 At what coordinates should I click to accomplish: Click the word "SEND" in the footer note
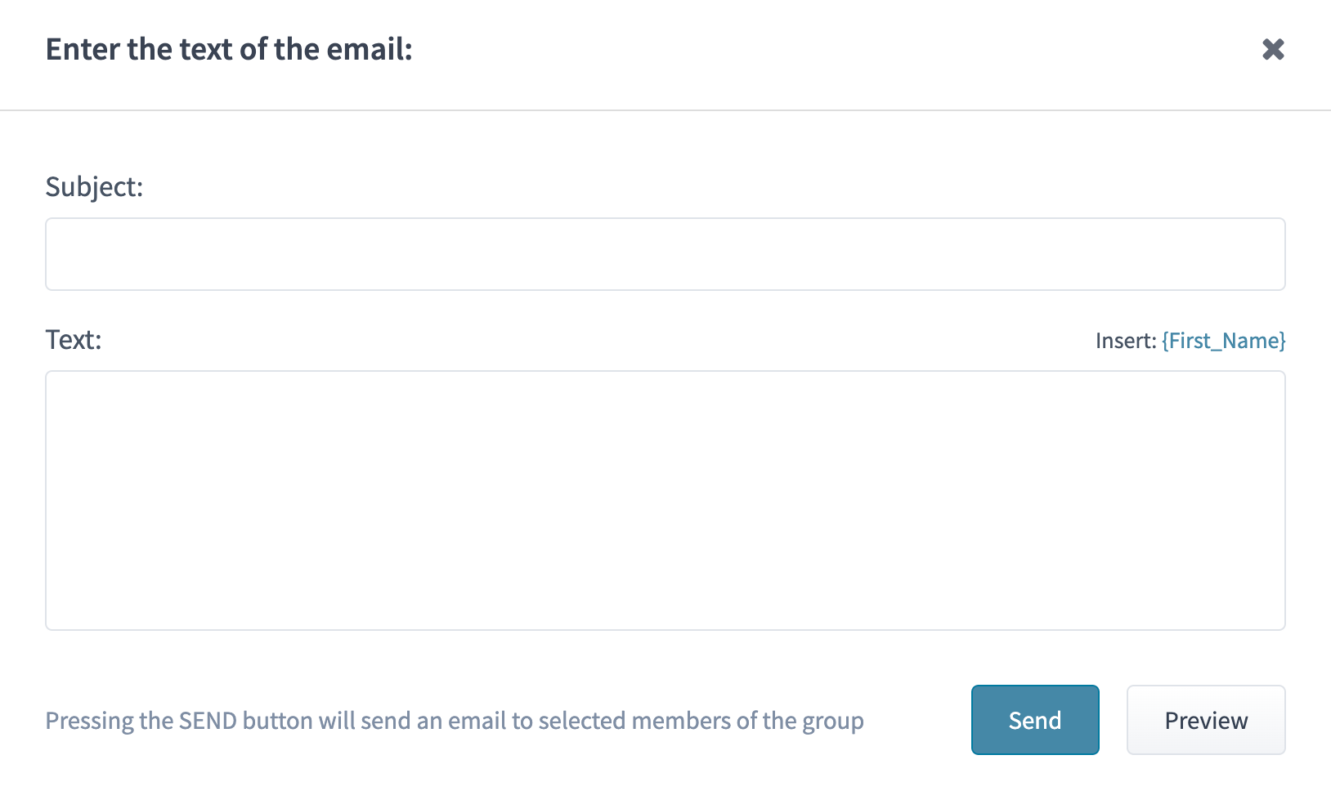click(x=208, y=721)
